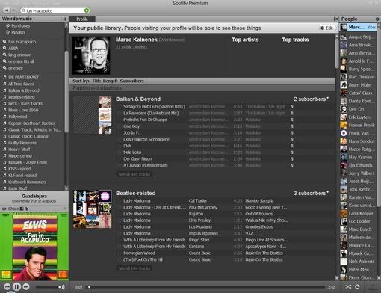381x293 pixels.
Task: Click the Share button in now playing
Action: (10, 209)
